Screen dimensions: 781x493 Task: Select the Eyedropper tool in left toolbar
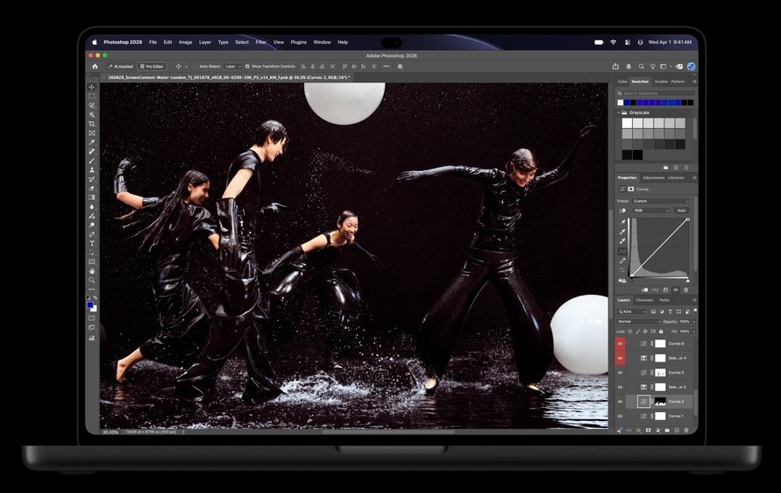coord(92,142)
